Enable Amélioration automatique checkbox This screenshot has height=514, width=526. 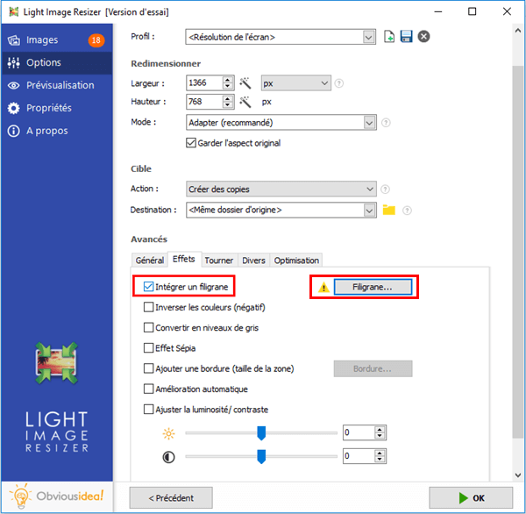pyautogui.click(x=149, y=389)
